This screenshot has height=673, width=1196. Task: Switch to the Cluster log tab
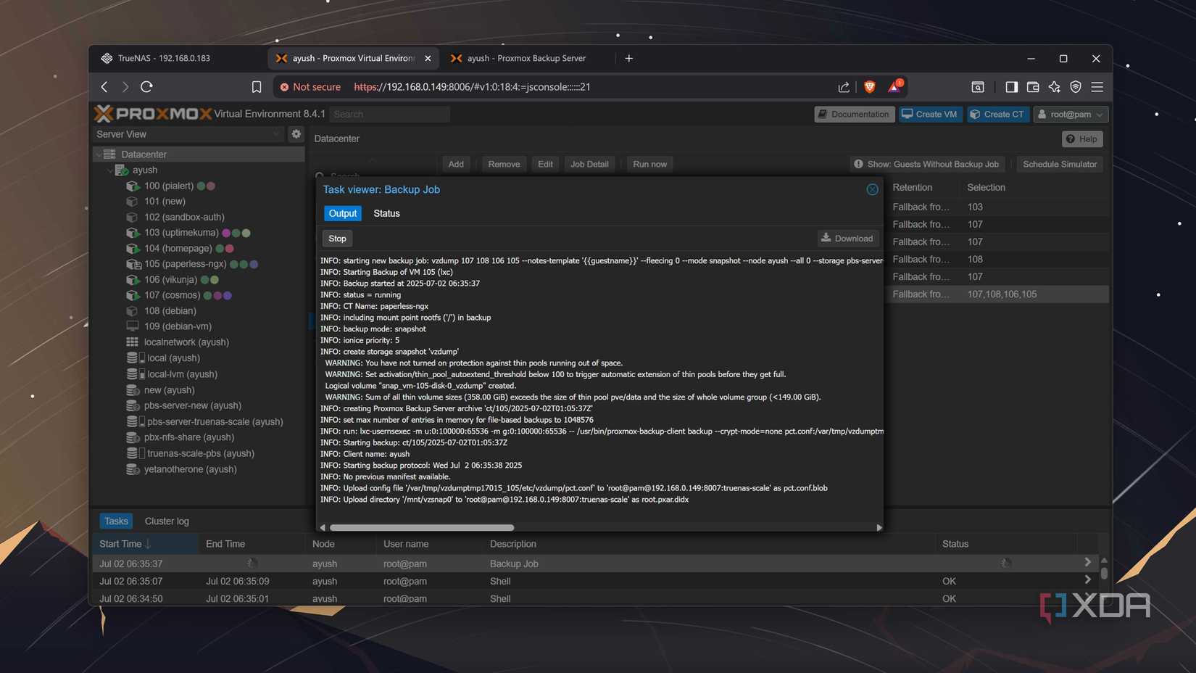(x=167, y=521)
